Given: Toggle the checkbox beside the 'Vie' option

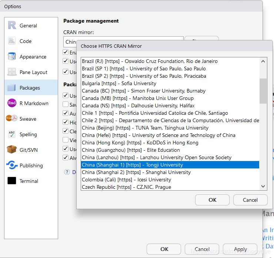Looking at the screenshot, I should 66,140.
